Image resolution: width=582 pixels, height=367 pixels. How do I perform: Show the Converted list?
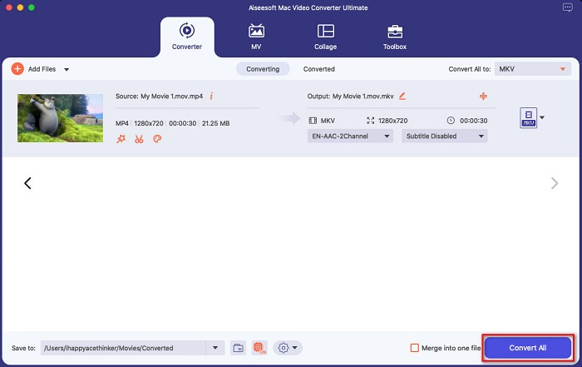318,69
